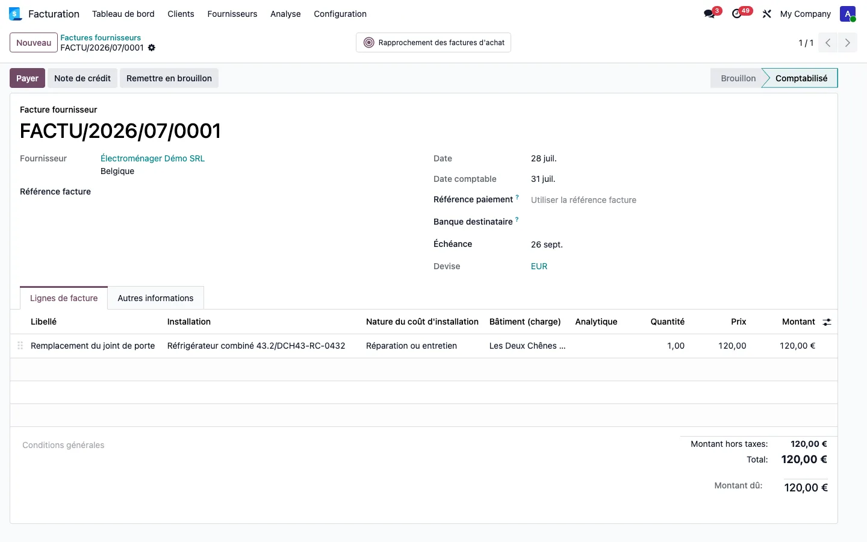Open the Analyse menu
867x542 pixels.
pos(285,14)
